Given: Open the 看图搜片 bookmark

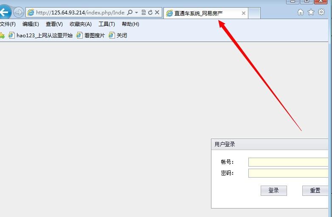Looking at the screenshot, I should point(90,36).
